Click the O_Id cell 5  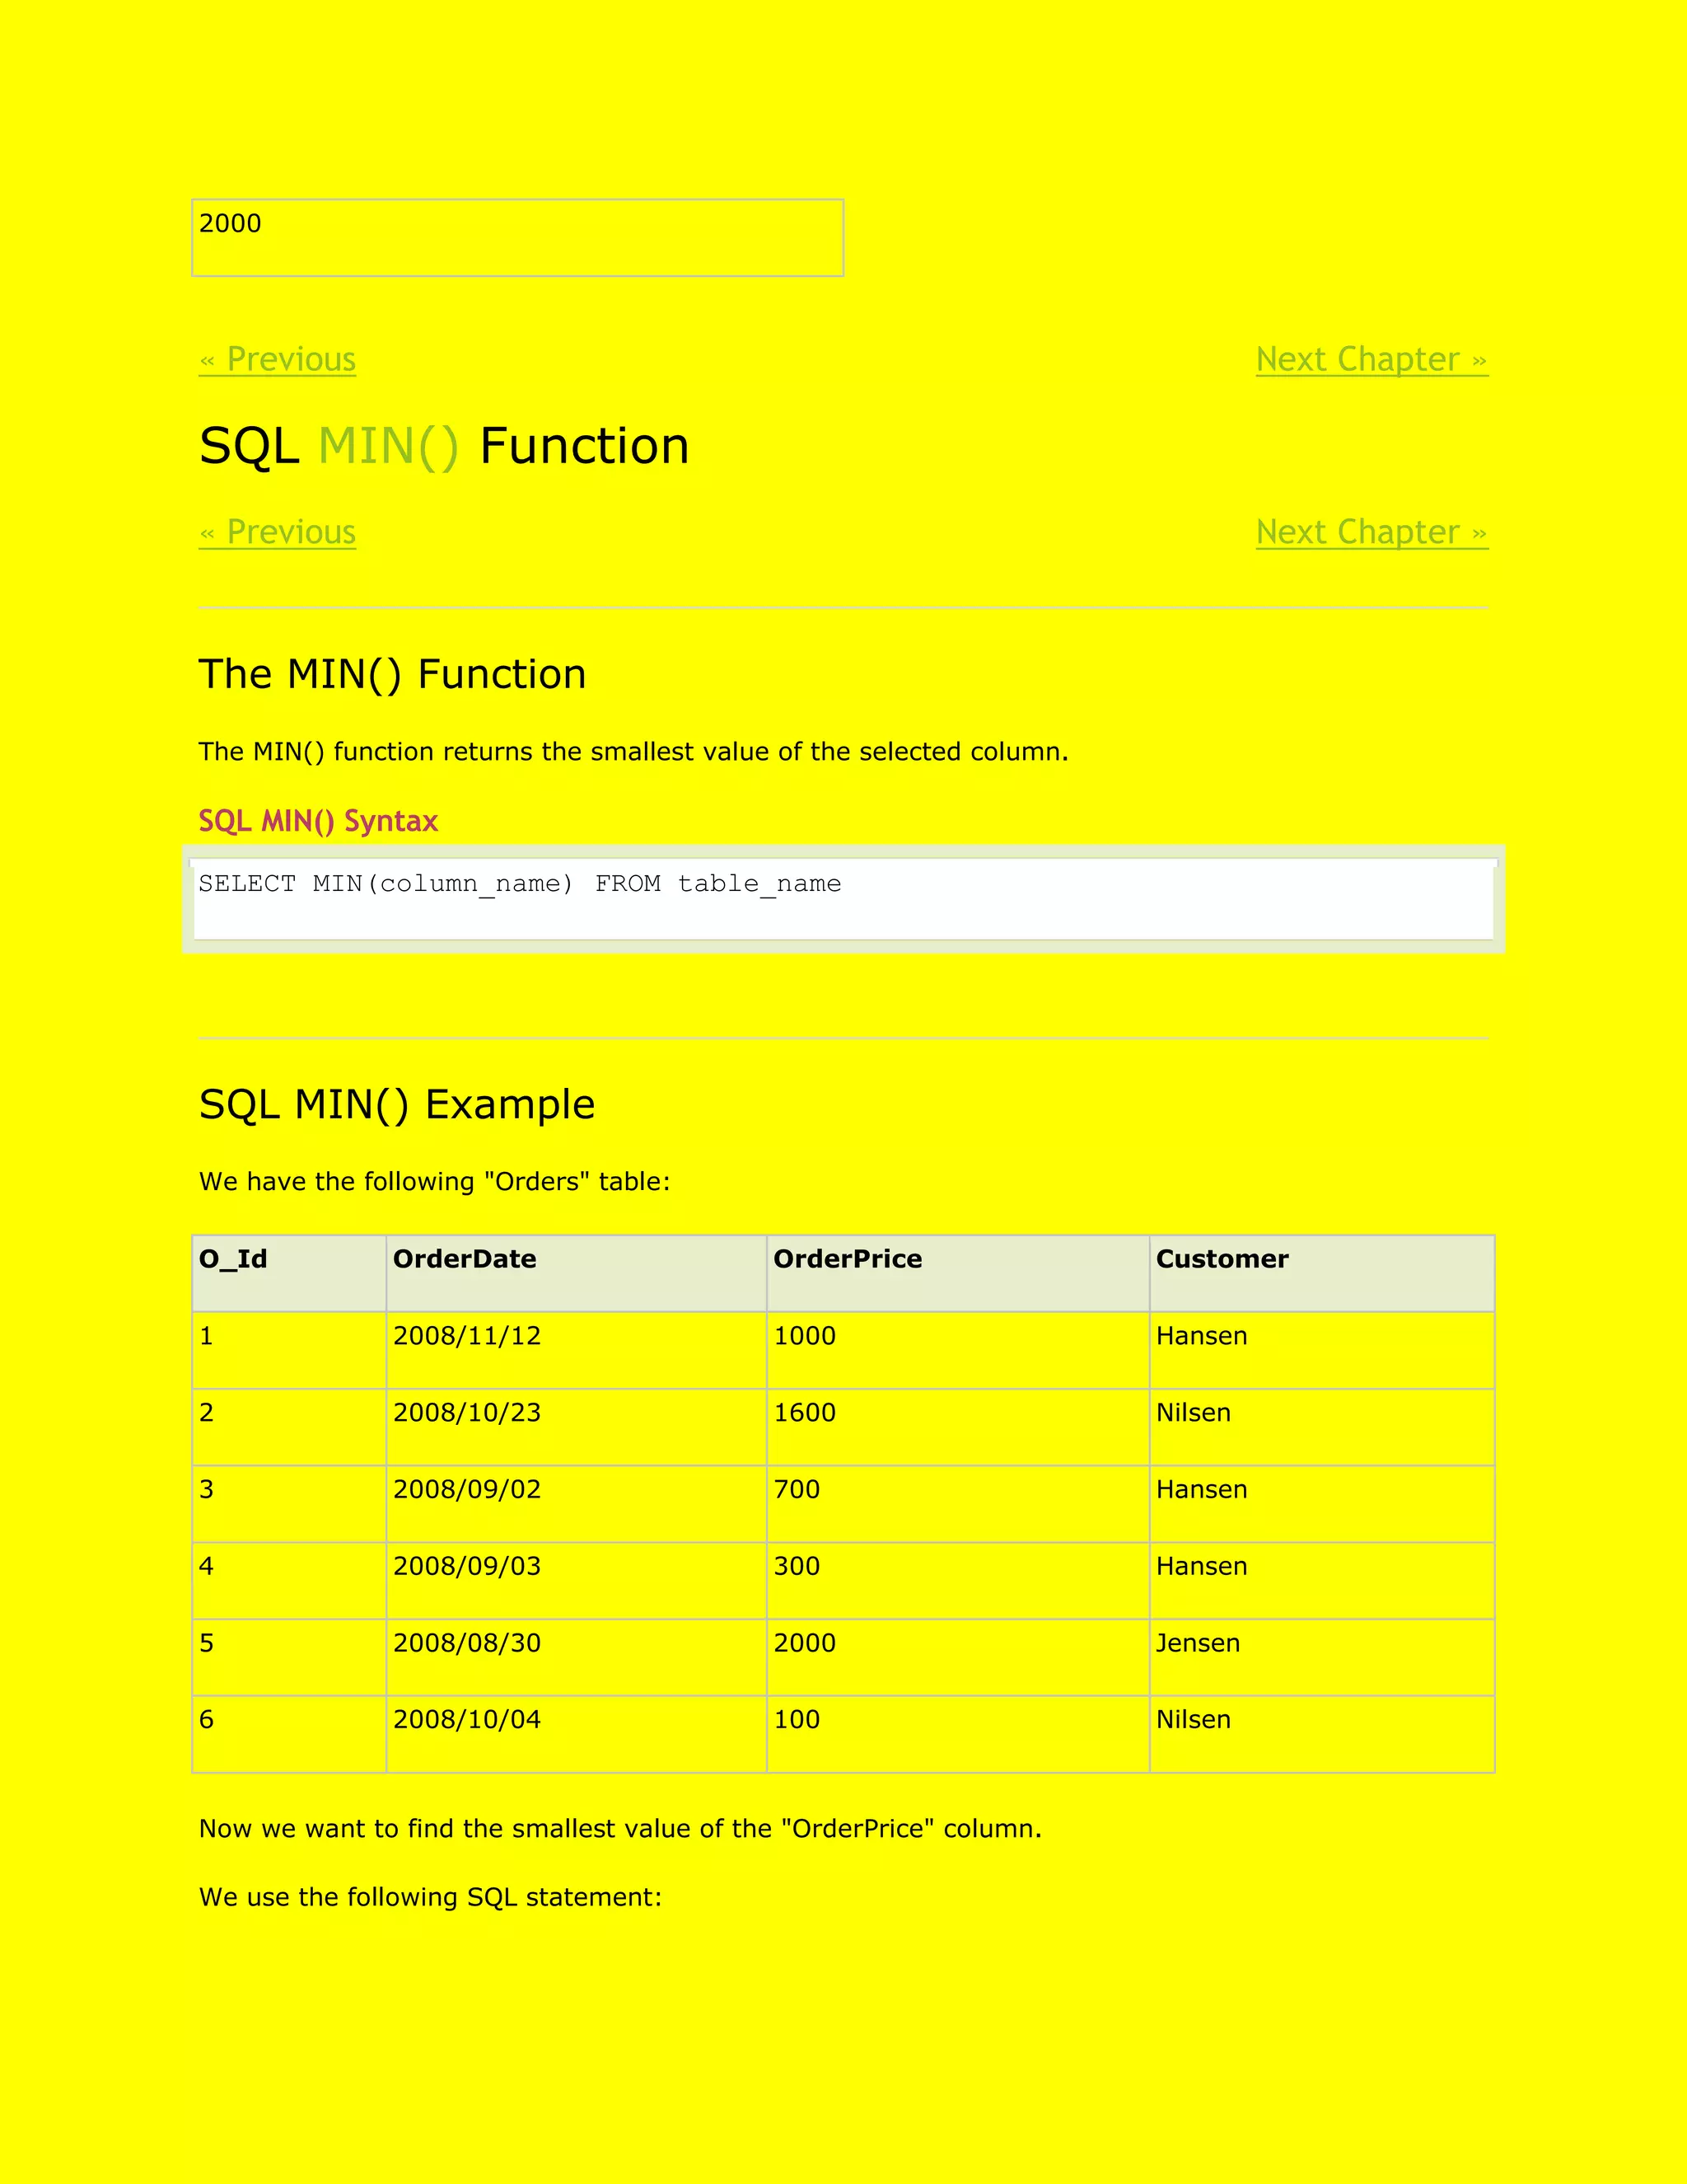(289, 1657)
